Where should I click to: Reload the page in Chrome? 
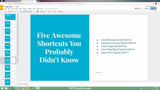tap(6, 3)
